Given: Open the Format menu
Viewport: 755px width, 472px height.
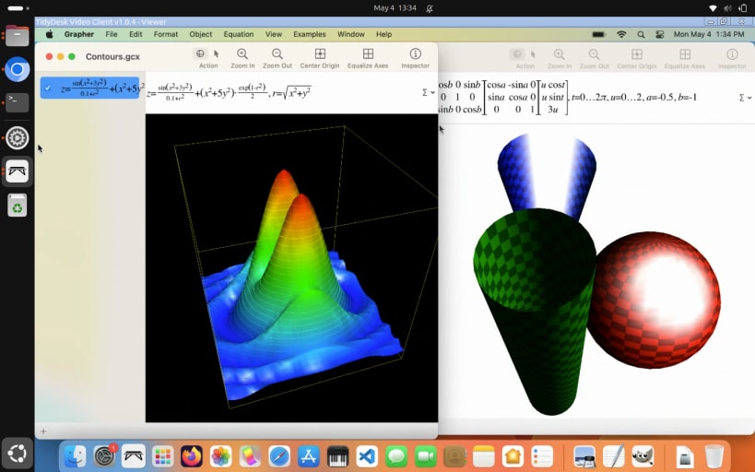Looking at the screenshot, I should 166,34.
